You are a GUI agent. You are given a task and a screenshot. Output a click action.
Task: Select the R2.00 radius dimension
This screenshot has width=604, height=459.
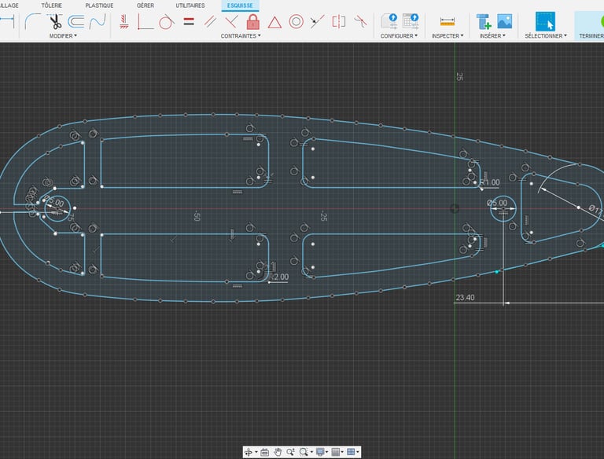279,277
